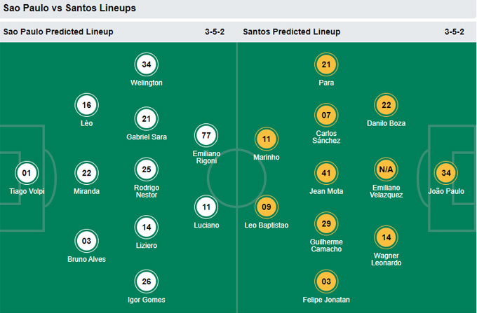The width and height of the screenshot is (477, 313).
Task: Select the 25 Rodrigo Nestor badge
Action: (x=147, y=169)
